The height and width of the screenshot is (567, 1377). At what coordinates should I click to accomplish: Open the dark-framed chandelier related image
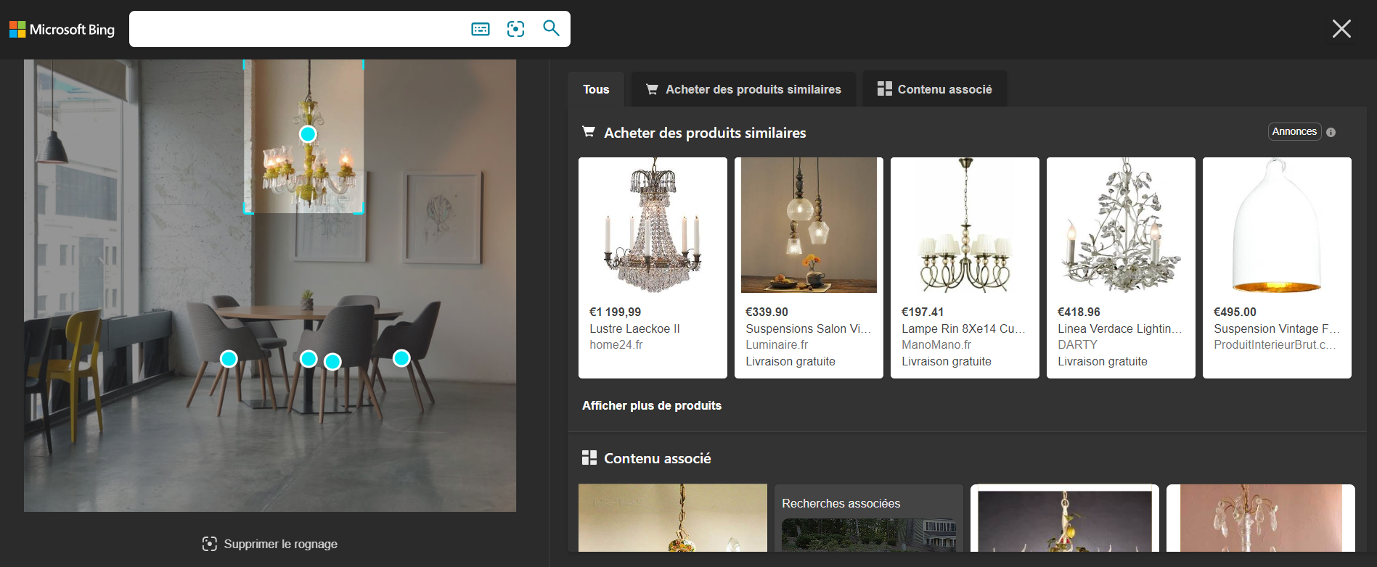coord(1065,518)
